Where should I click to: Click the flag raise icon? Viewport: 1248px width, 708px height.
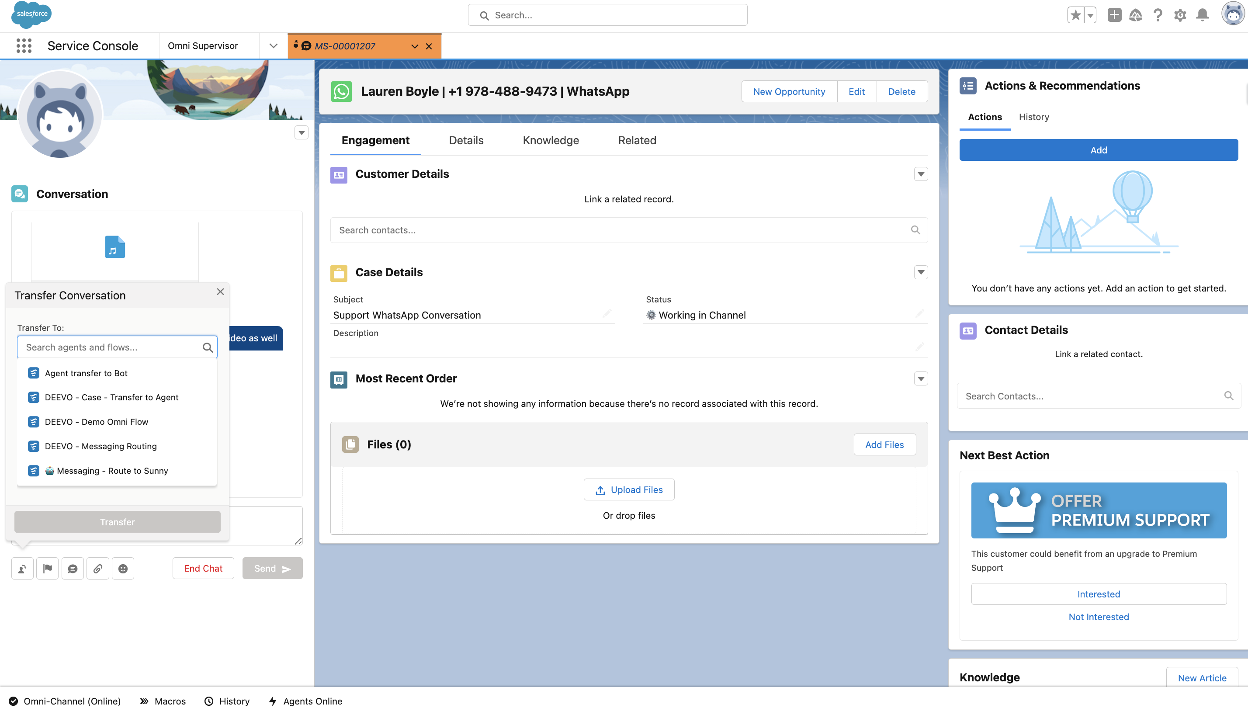tap(47, 568)
